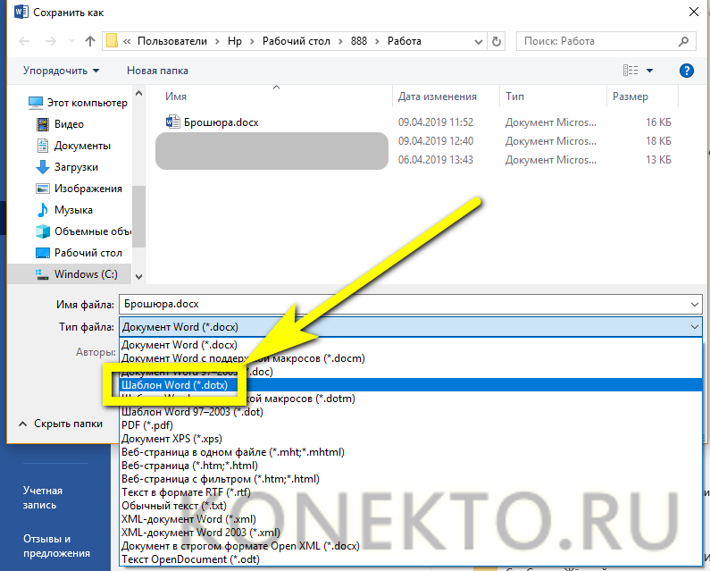Select file 'Брошюра.docx' in the list

[221, 122]
